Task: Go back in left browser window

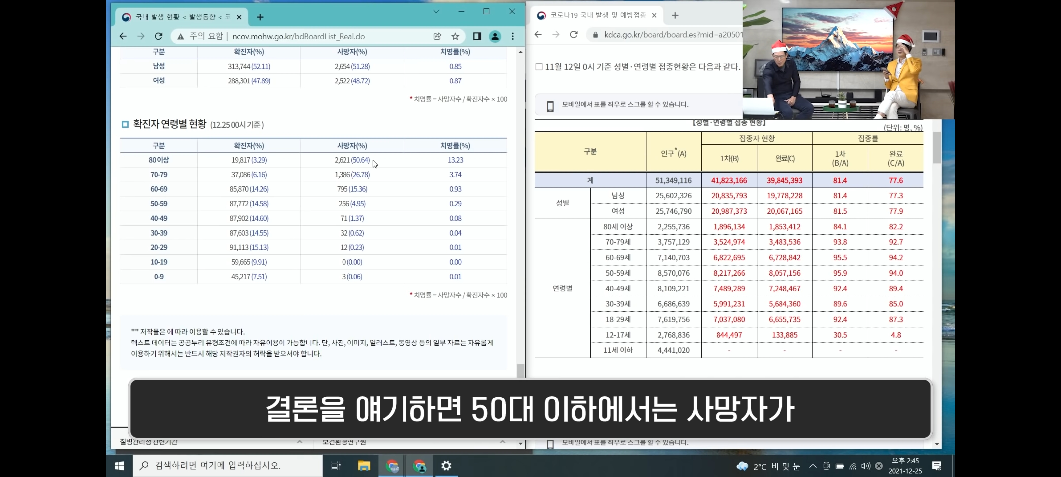Action: 123,36
